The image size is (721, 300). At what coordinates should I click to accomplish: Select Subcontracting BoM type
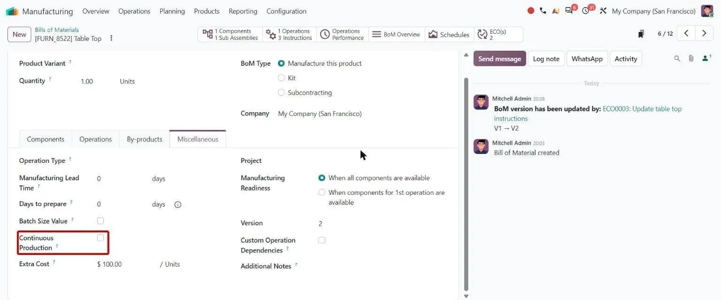click(281, 92)
